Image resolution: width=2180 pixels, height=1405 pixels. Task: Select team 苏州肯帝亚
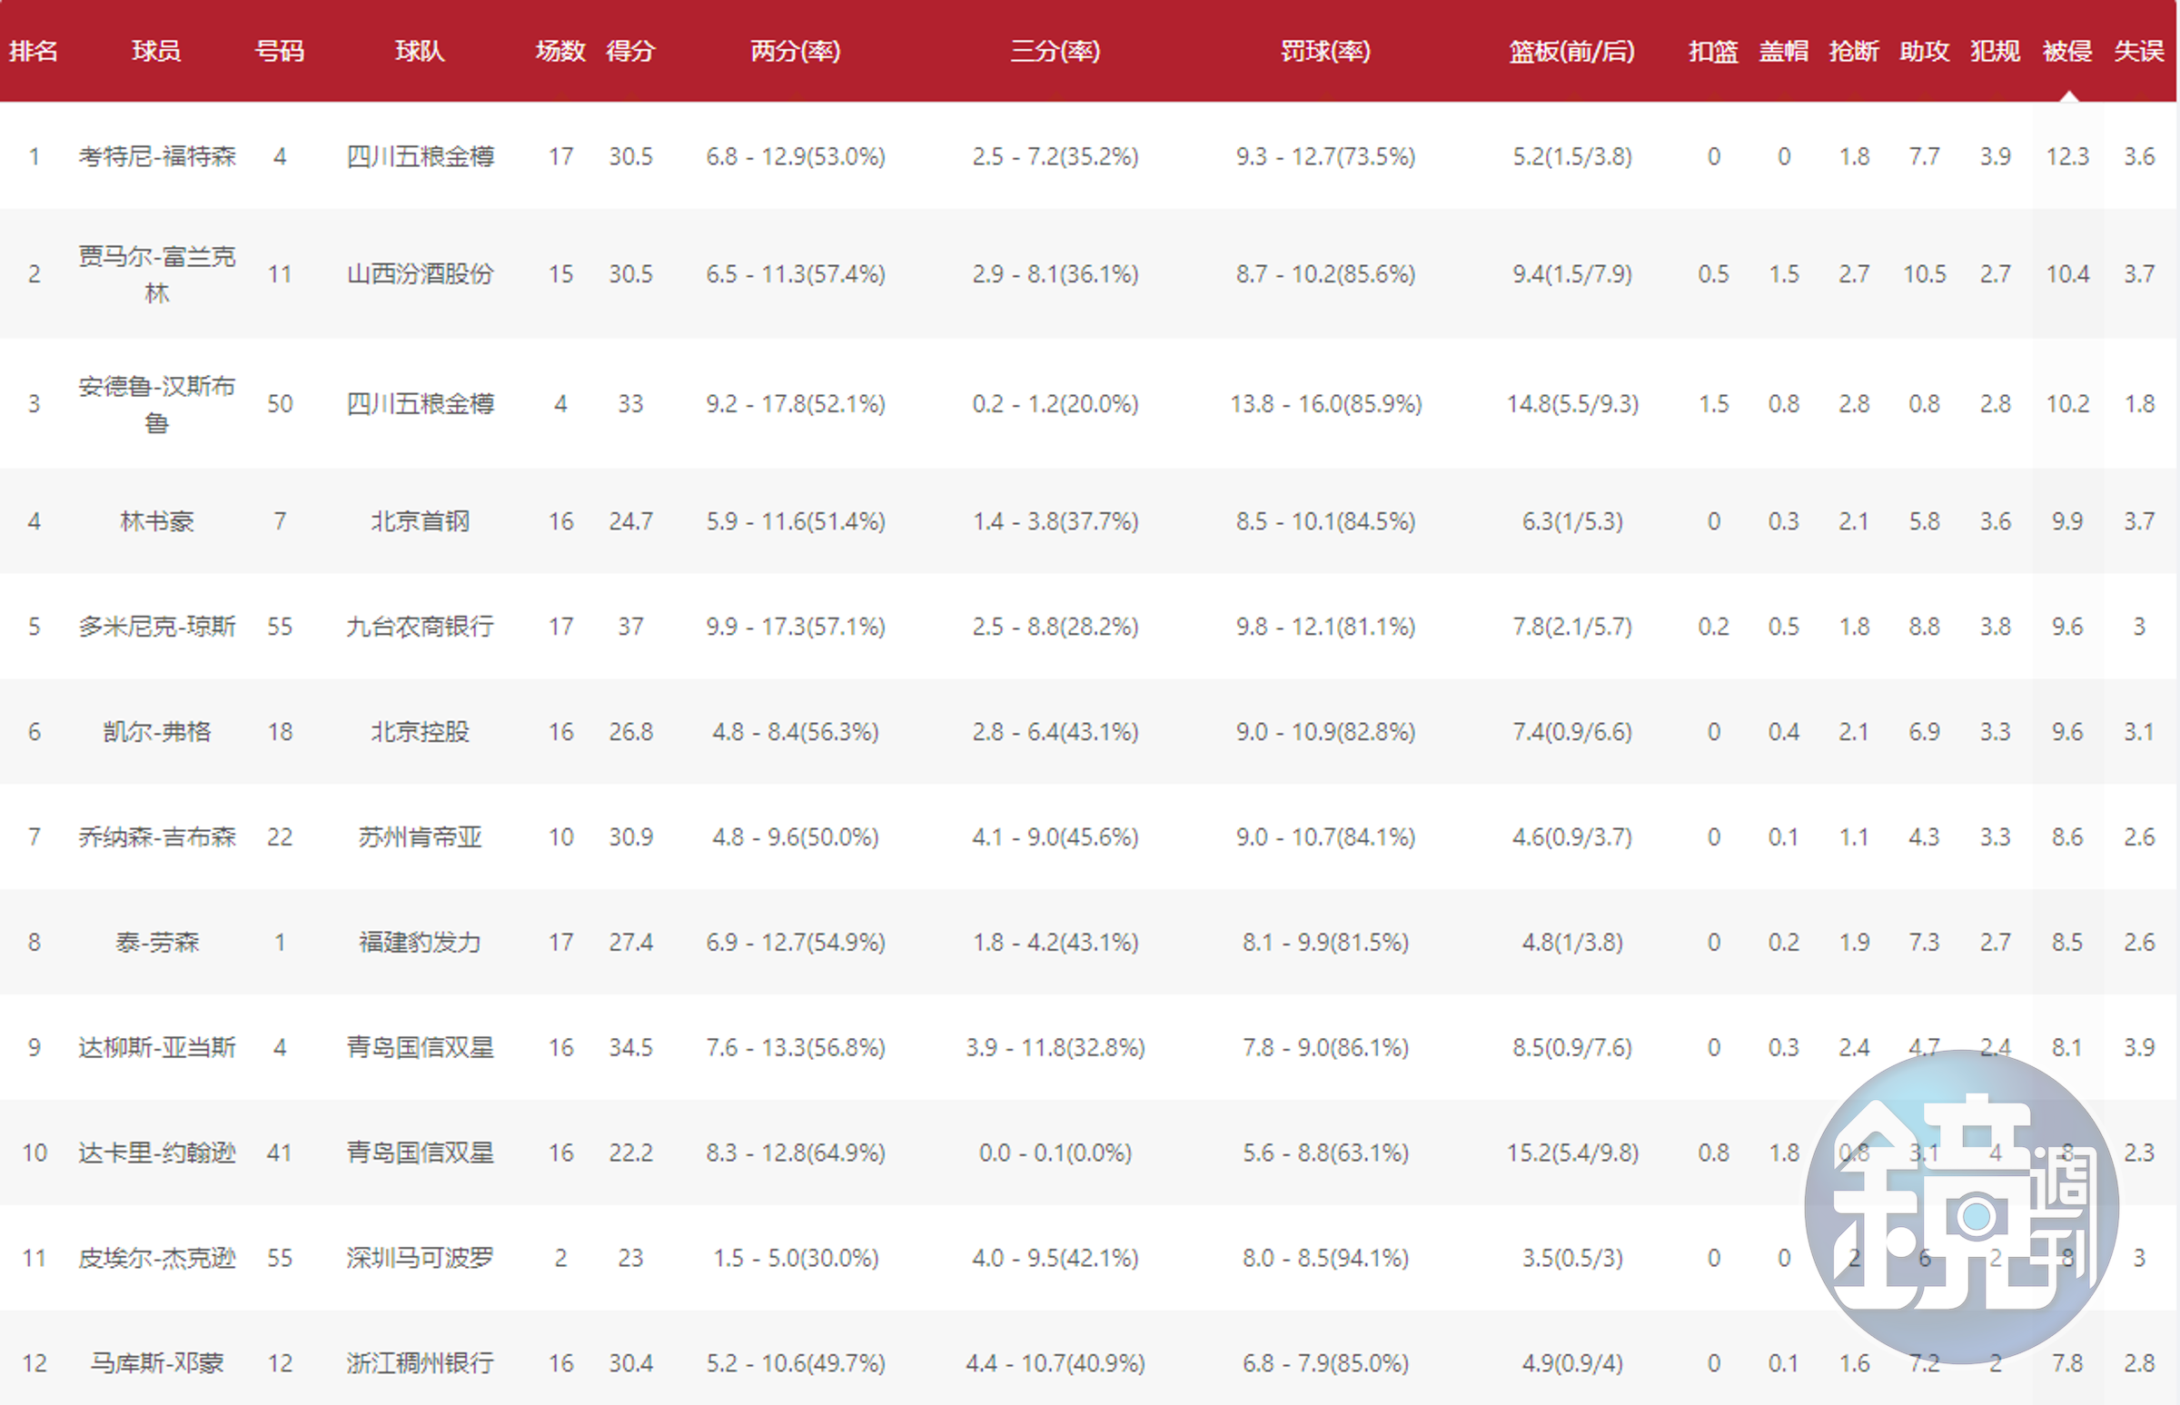[420, 836]
